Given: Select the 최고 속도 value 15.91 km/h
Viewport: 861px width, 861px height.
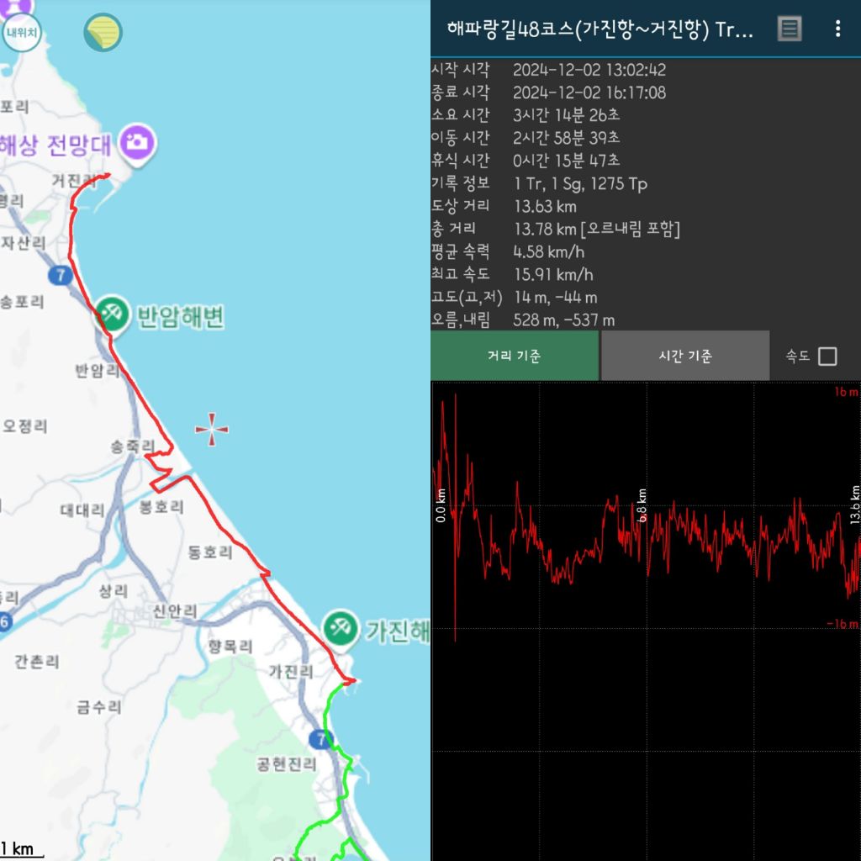Looking at the screenshot, I should (553, 275).
